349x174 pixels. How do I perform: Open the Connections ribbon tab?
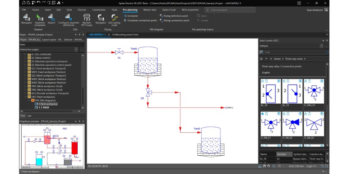(99, 10)
